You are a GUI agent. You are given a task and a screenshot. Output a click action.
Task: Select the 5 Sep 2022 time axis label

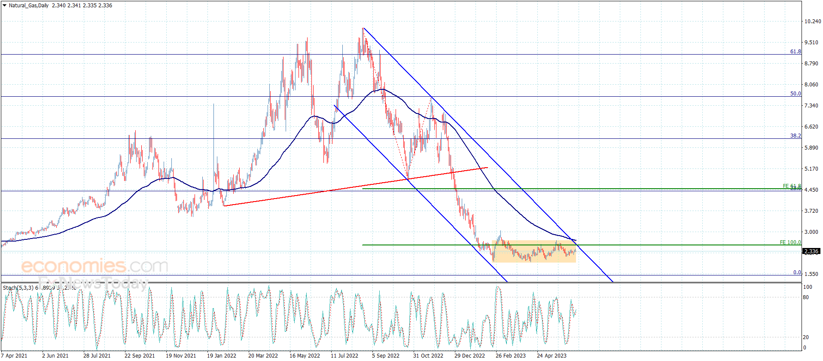coord(386,355)
